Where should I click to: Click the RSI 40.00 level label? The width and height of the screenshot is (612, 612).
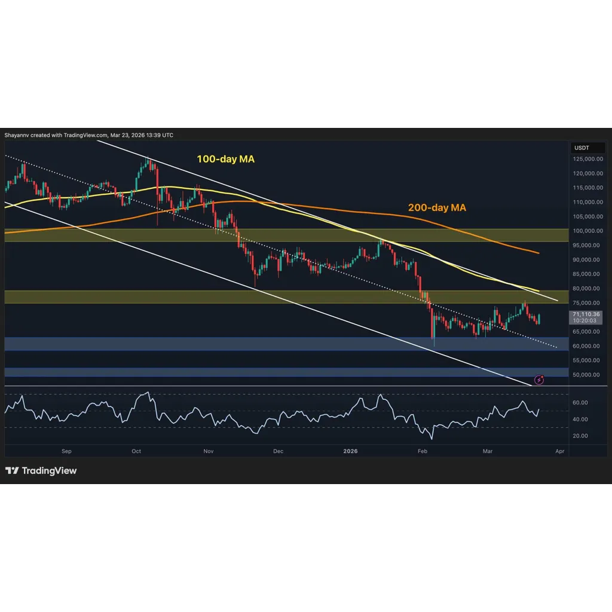click(580, 419)
